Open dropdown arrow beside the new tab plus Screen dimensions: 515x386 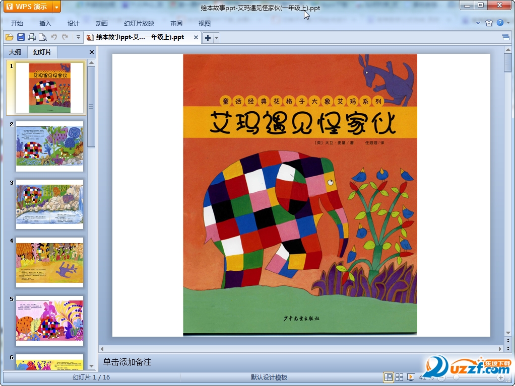(x=217, y=38)
